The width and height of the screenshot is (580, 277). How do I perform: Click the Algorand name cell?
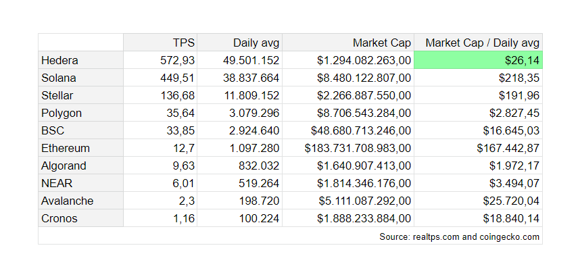(x=80, y=166)
